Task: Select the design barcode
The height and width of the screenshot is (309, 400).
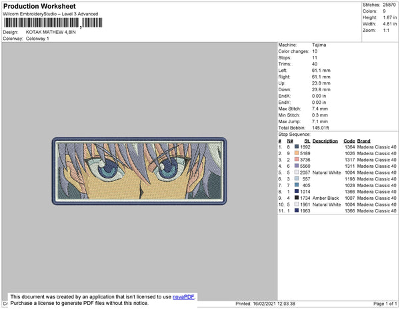Action: tap(53, 23)
